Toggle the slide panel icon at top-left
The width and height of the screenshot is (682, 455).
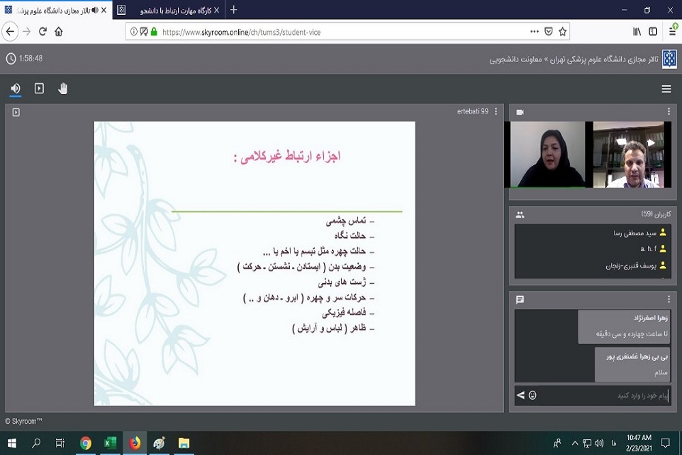[x=16, y=113]
